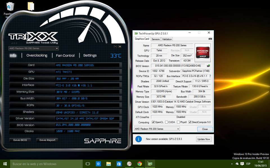Click the TRIXX Memory Size value 3072 MB / GDDR5

point(68,92)
